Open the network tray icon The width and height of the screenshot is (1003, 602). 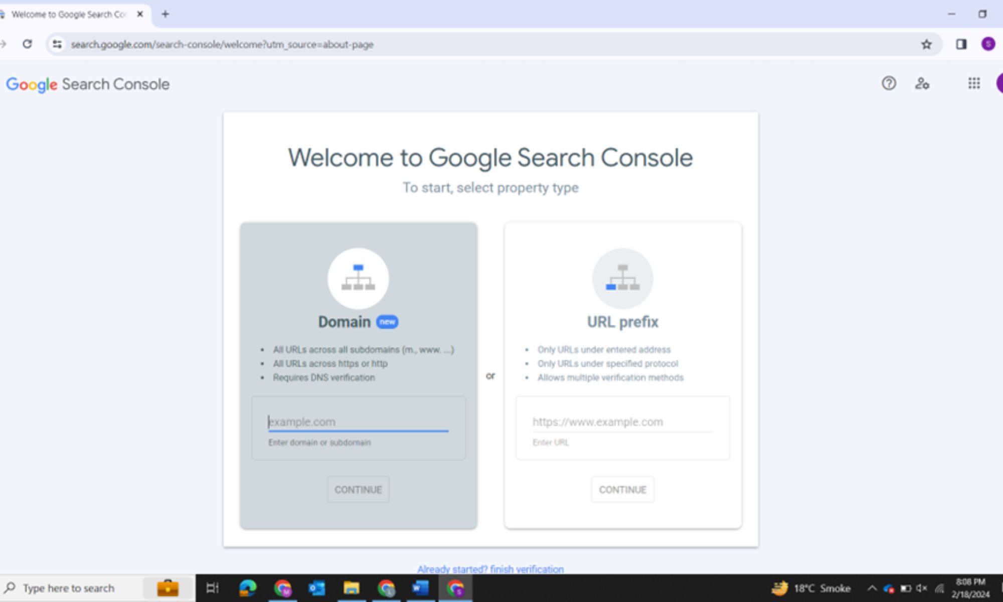pos(939,588)
